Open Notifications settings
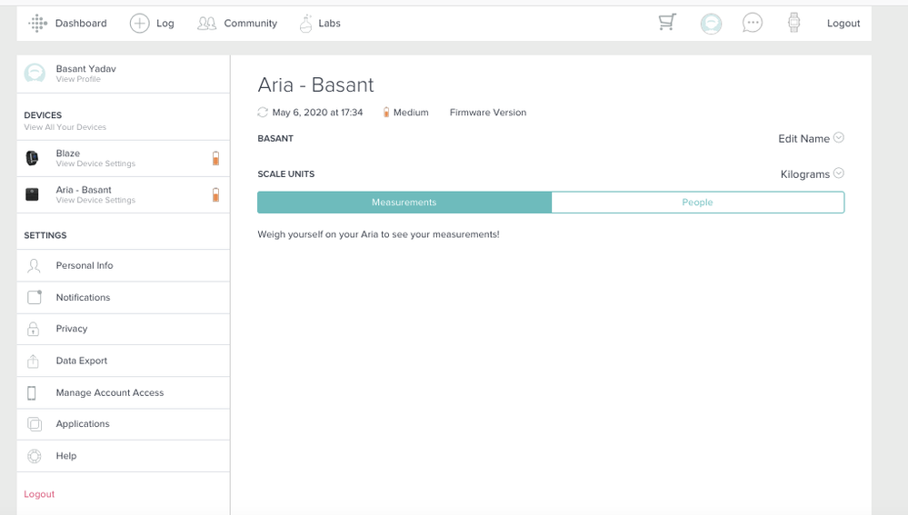Image resolution: width=908 pixels, height=515 pixels. point(124,297)
